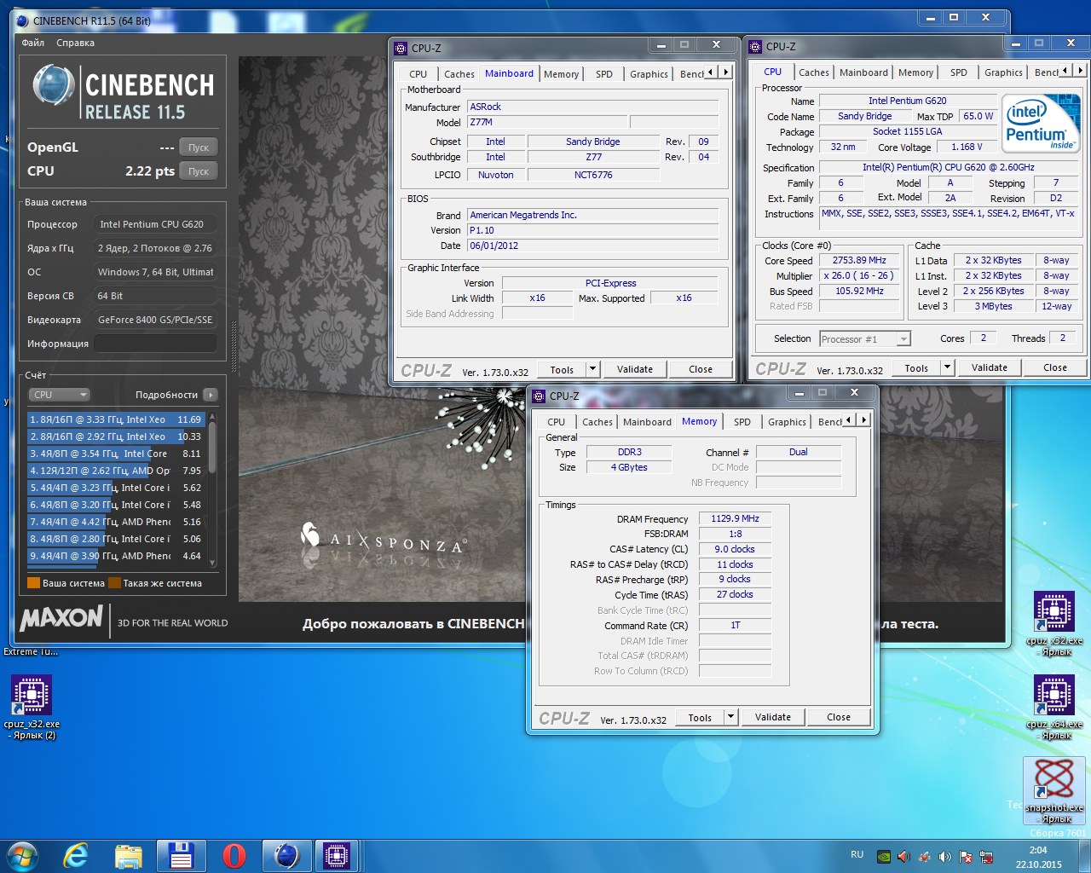Open the Справка menu in Cinebench
1091x873 pixels.
pyautogui.click(x=76, y=43)
